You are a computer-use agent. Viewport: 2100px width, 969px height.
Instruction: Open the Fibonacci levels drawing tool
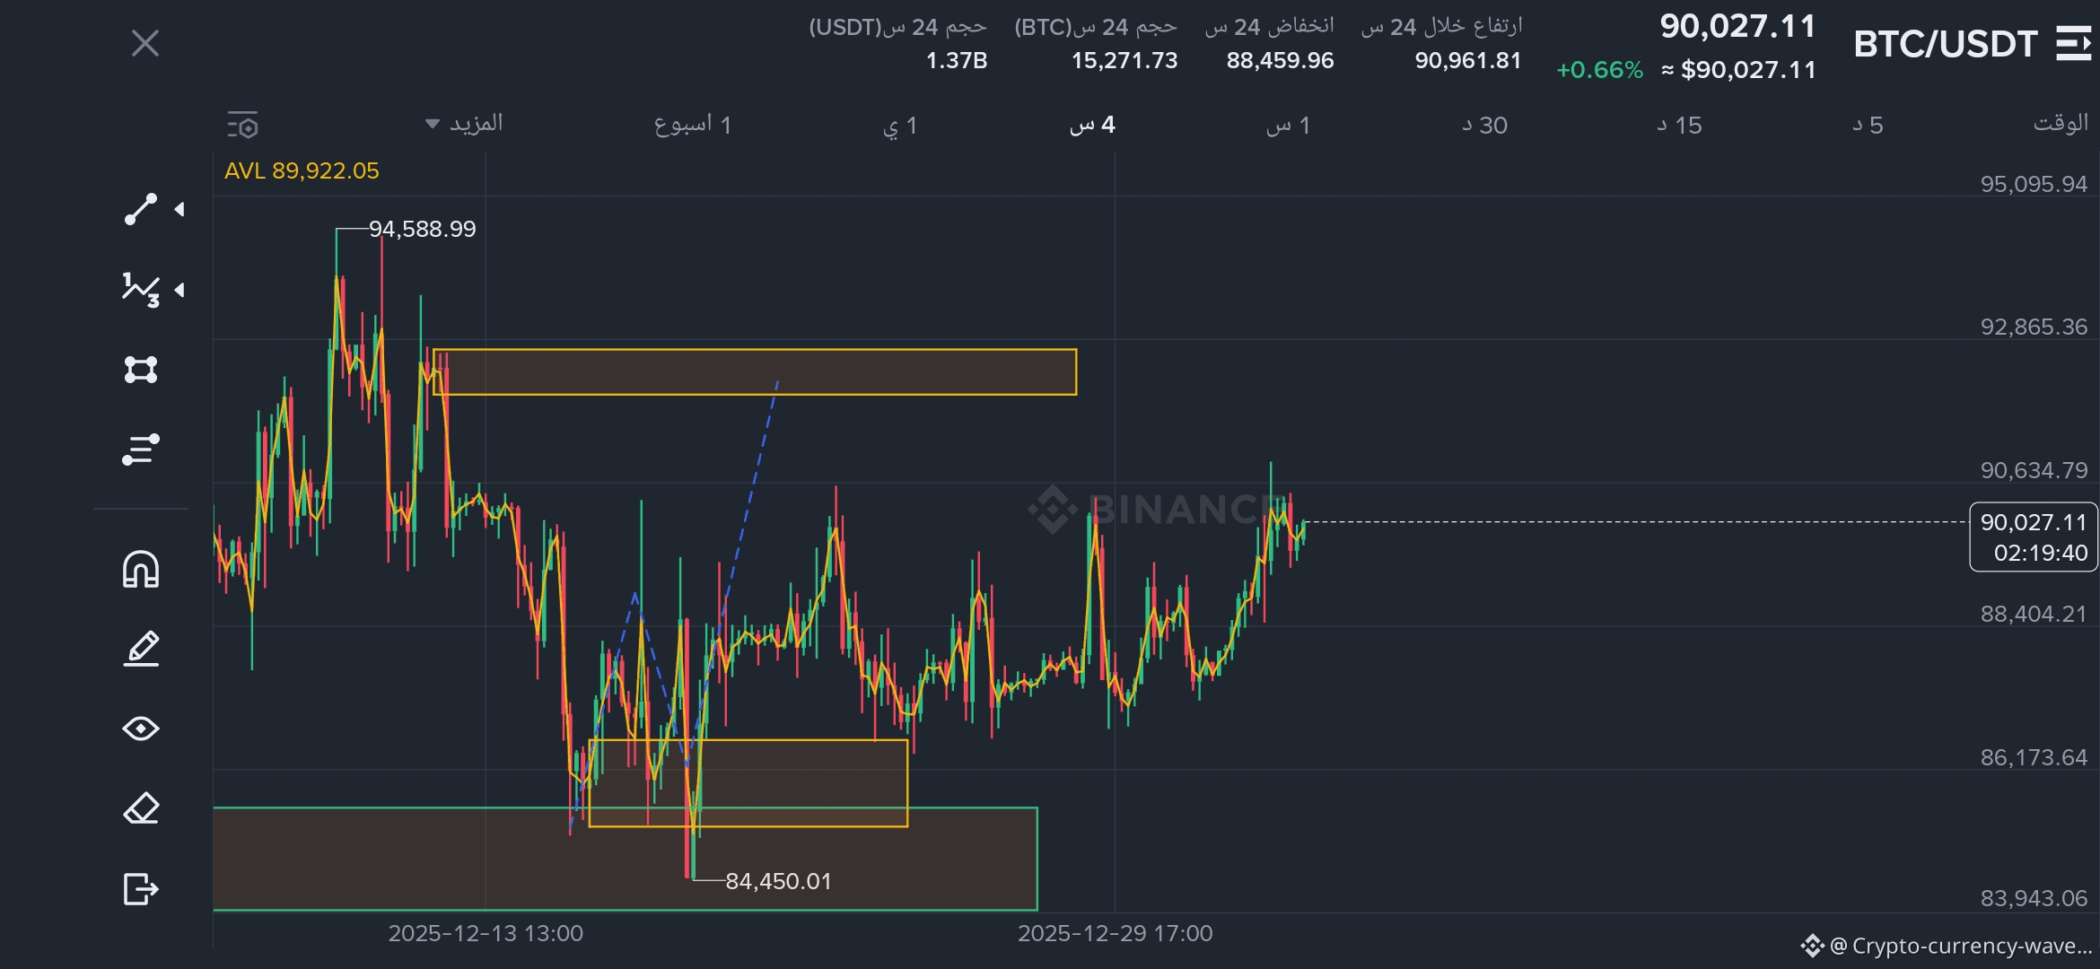[x=140, y=450]
